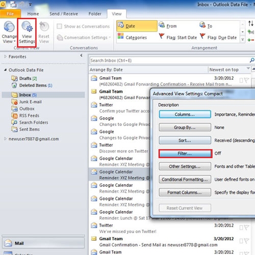Image resolution: width=255 pixels, height=255 pixels.
Task: Open the Customize Quick Access Toolbar dropdown
Action: click(30, 5)
